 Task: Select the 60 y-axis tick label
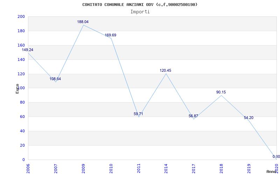(x=22, y=117)
